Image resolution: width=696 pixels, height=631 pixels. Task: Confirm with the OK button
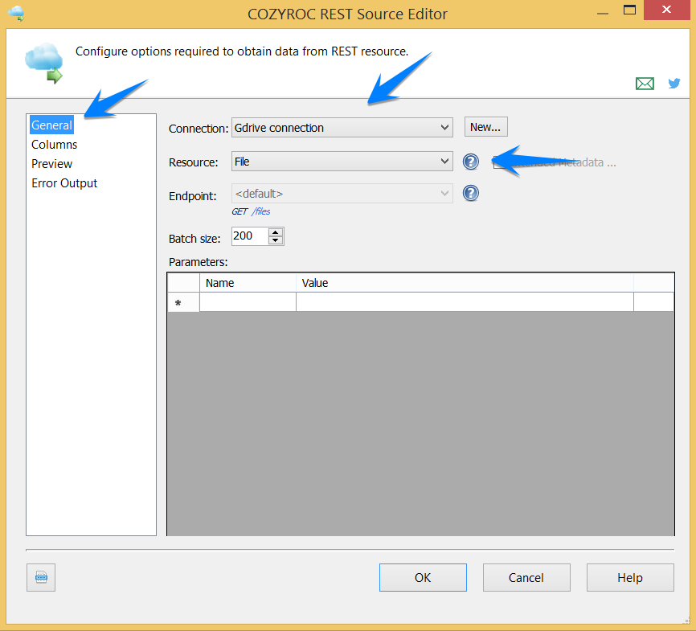click(423, 577)
